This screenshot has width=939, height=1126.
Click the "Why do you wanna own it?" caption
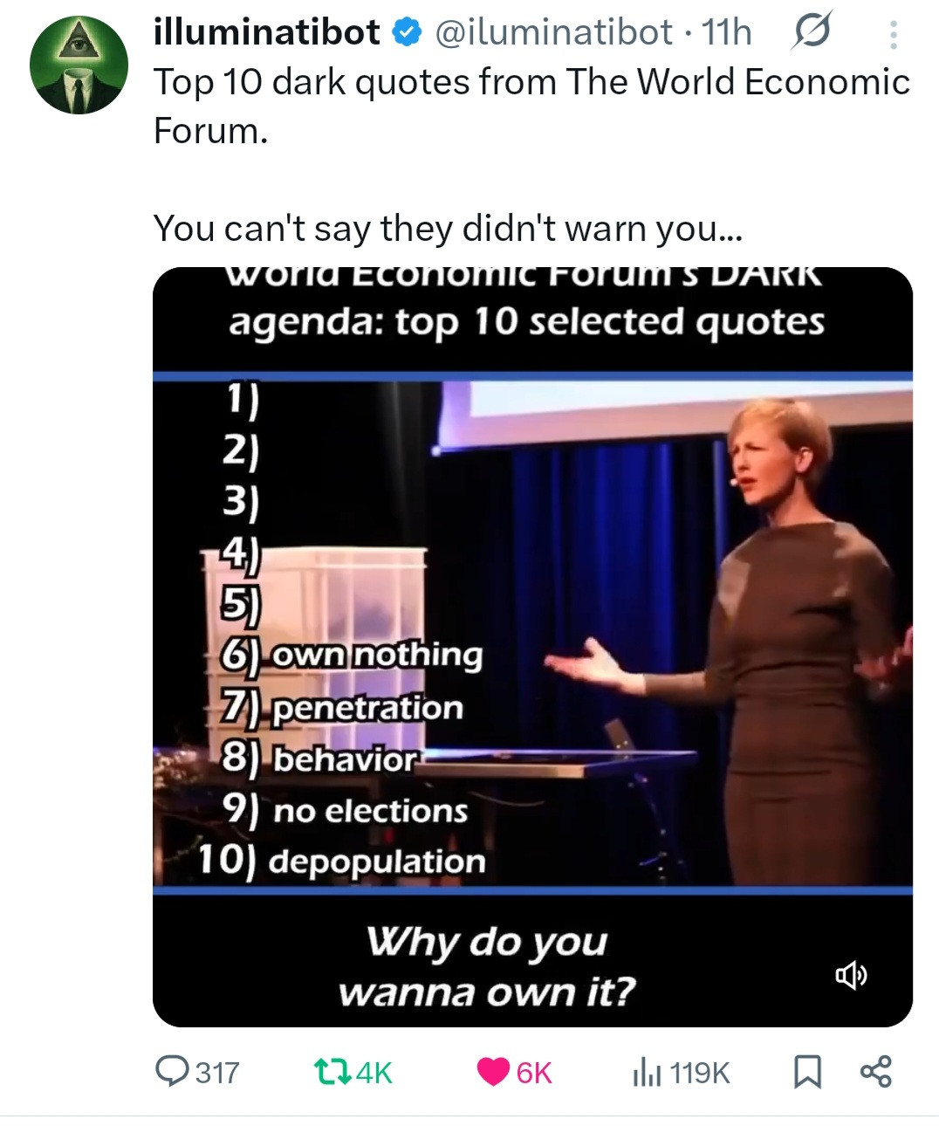click(x=487, y=966)
